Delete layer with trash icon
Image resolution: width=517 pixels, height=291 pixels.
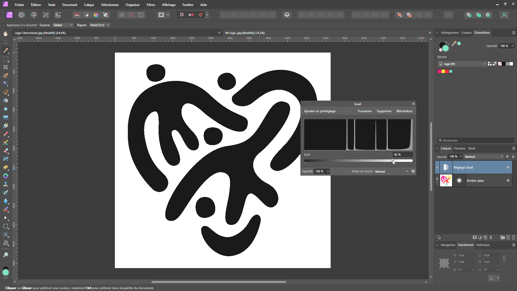coord(513,237)
